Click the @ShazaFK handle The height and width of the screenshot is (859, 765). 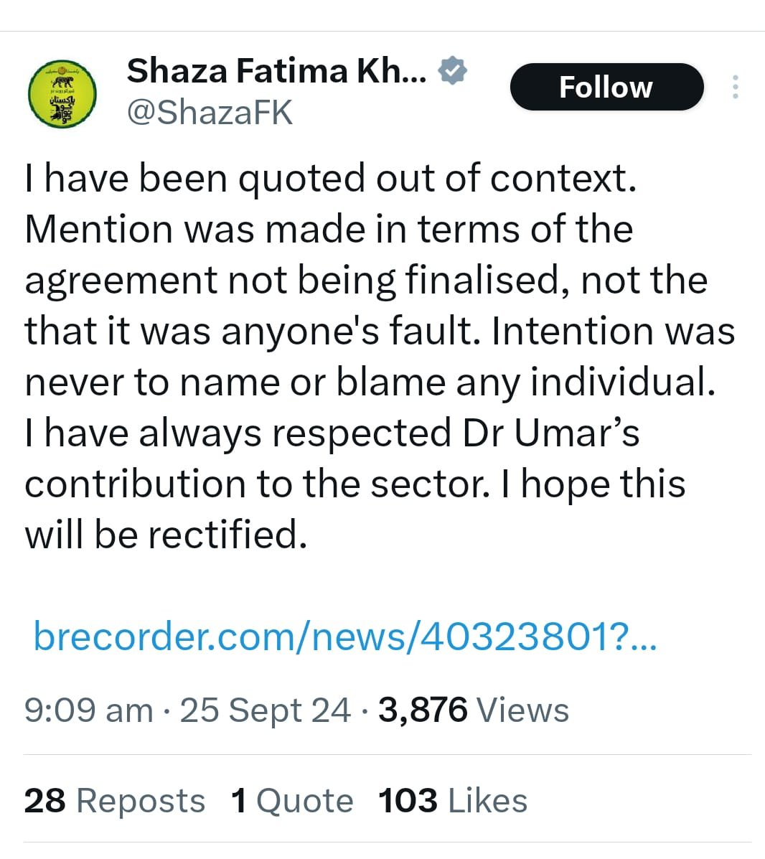[x=210, y=113]
